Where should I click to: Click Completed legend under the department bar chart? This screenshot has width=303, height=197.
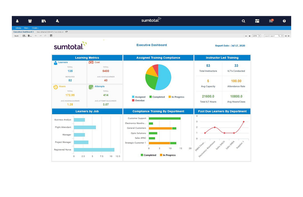pos(148,155)
